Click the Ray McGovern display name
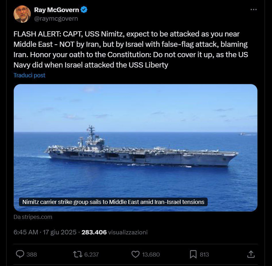This screenshot has height=266, width=272. click(x=57, y=10)
